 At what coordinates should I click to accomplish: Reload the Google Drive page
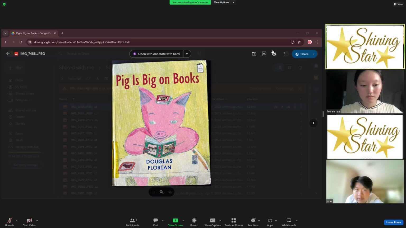point(21,42)
